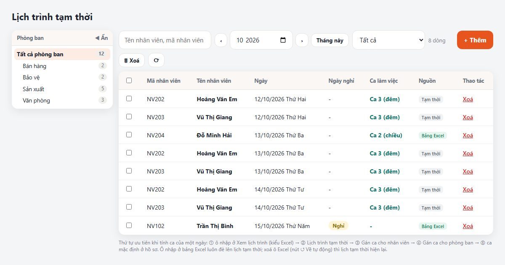Click 'Ca 2 (chiều)' shift cell

(x=386, y=135)
